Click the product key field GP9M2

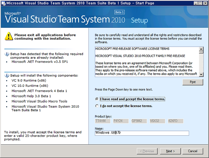(x=139, y=121)
